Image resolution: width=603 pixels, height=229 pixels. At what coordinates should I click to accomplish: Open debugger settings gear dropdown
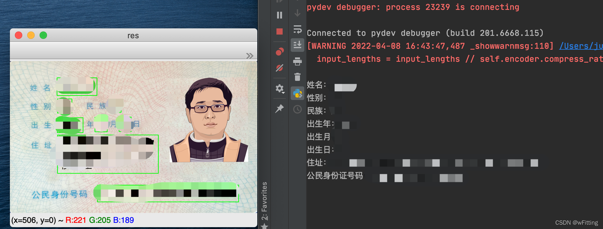280,89
